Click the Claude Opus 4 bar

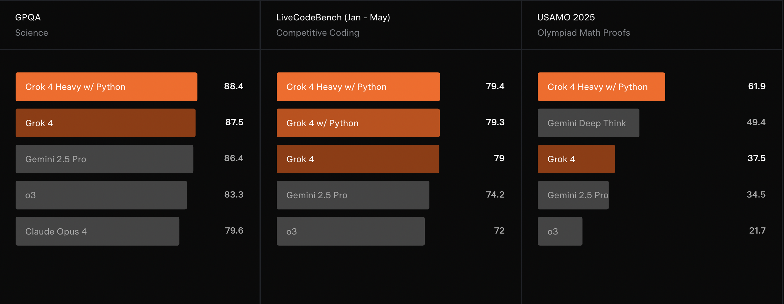pos(97,231)
